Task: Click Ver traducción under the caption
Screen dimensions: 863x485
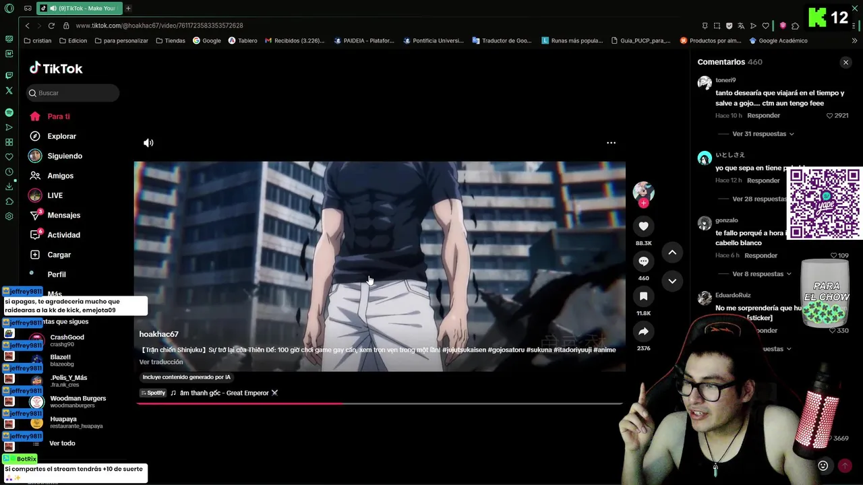Action: (x=161, y=362)
